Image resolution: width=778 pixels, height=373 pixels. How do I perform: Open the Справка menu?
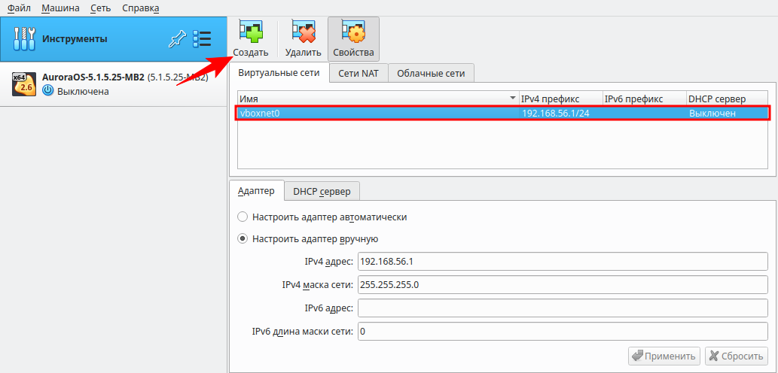pyautogui.click(x=140, y=8)
